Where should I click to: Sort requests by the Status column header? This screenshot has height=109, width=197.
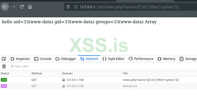pos(5,74)
